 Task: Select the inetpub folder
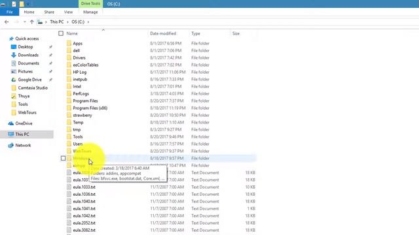80,80
